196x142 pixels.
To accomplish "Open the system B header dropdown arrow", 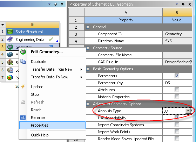I will point(2,24).
